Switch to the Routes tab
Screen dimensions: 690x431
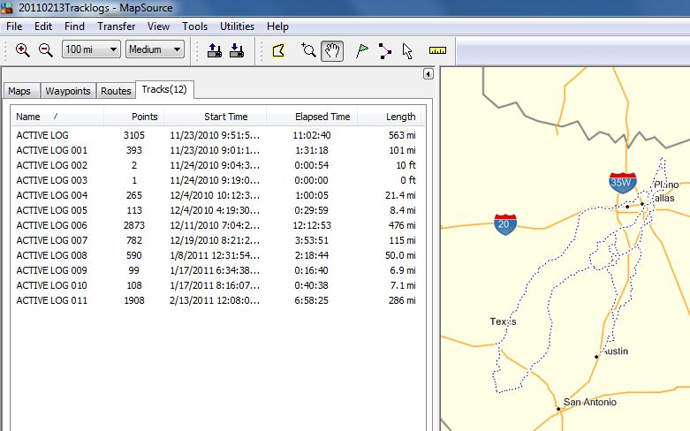[x=116, y=91]
